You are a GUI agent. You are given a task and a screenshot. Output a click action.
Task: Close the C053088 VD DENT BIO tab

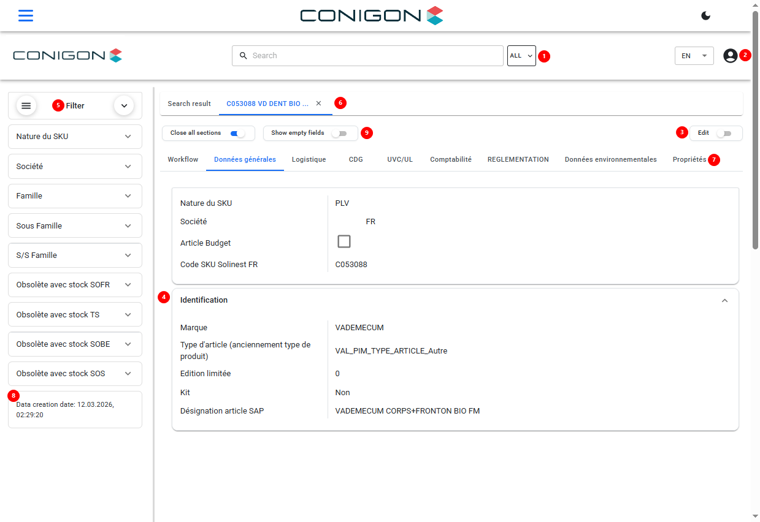pos(318,104)
